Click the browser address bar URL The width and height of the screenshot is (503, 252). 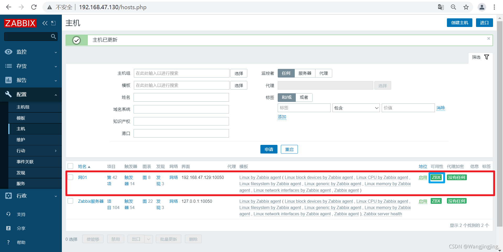113,7
